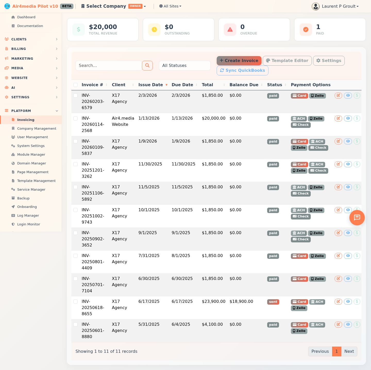Open the Log Manager from the sidebar
The width and height of the screenshot is (371, 370).
(28, 215)
